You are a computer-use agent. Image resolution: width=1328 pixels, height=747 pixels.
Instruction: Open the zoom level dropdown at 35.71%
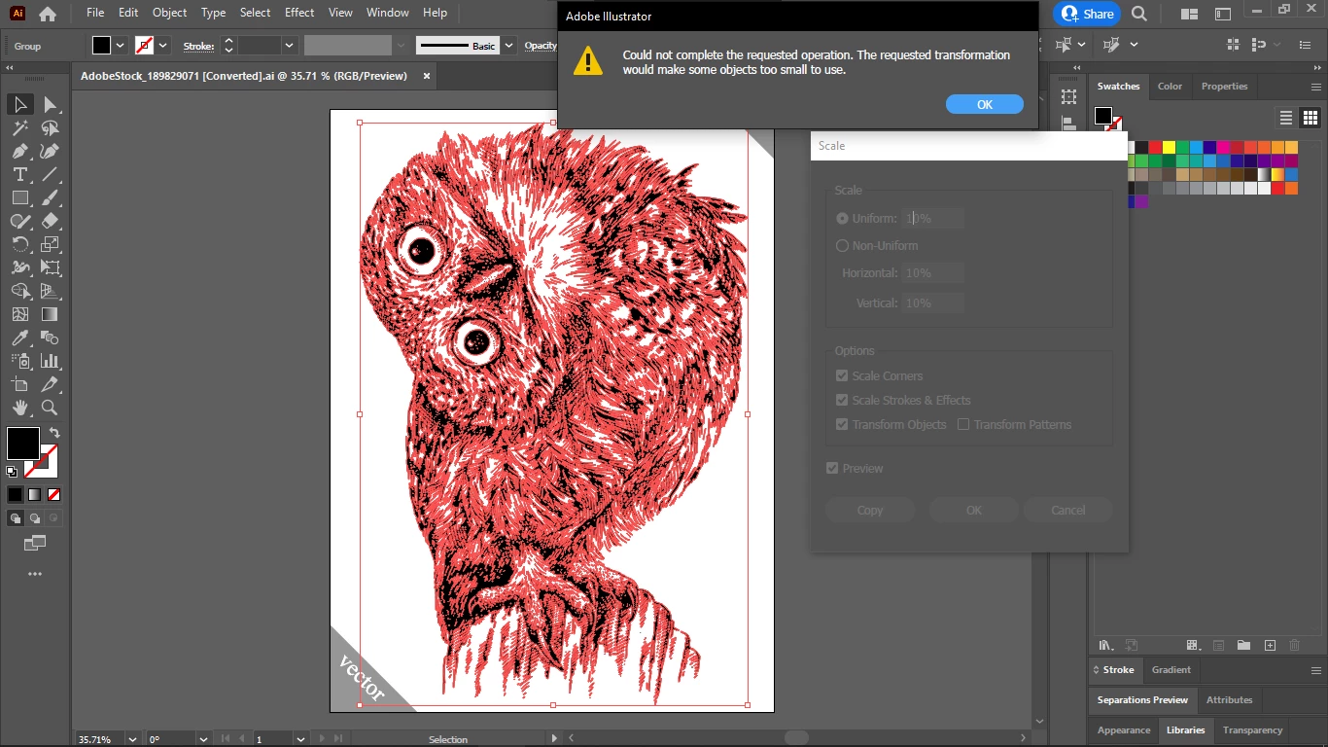coord(131,739)
